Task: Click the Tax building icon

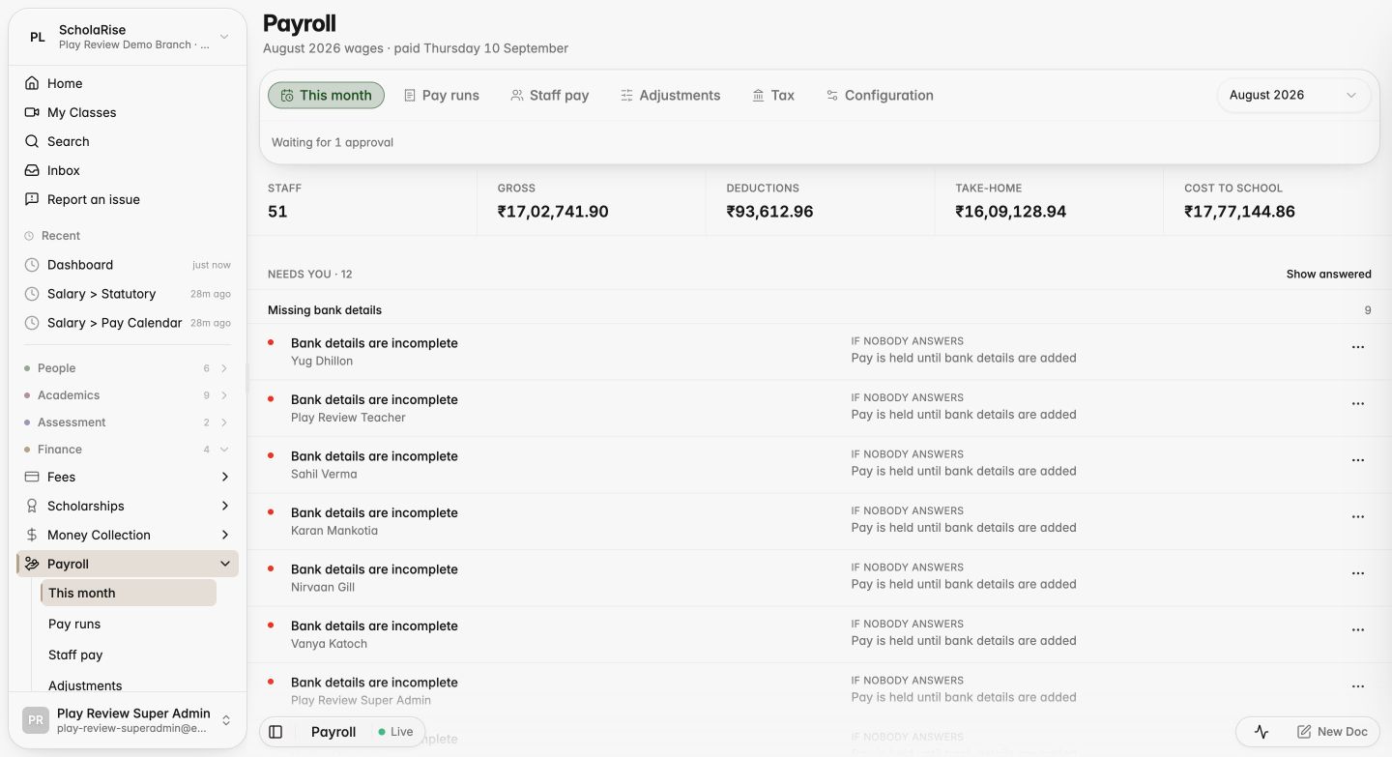Action: click(x=758, y=95)
